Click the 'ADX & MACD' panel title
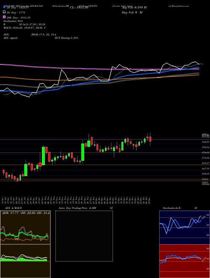Image resolution: width=210 pixels, height=278 pixels. point(13,208)
